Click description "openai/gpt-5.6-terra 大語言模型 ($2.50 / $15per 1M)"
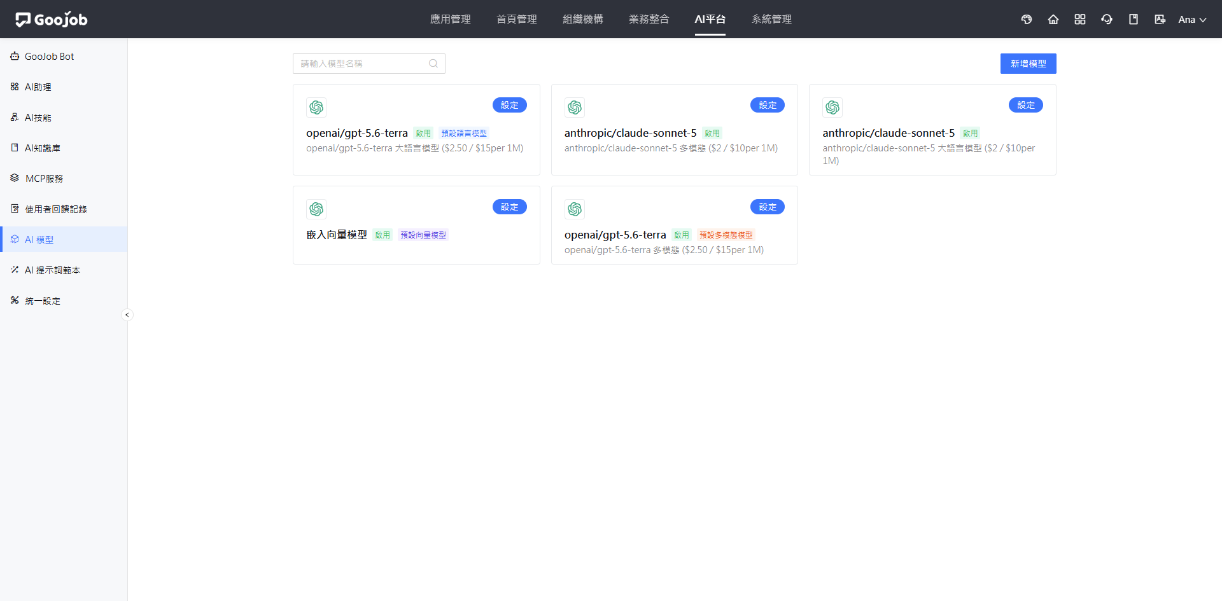 415,148
